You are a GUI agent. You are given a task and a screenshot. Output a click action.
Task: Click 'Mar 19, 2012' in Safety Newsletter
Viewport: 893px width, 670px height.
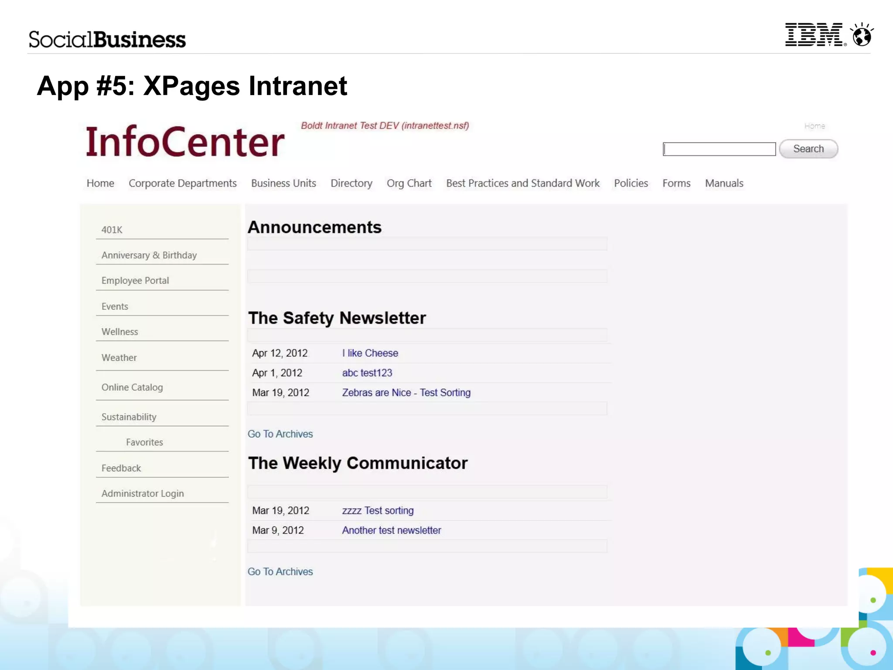click(281, 392)
